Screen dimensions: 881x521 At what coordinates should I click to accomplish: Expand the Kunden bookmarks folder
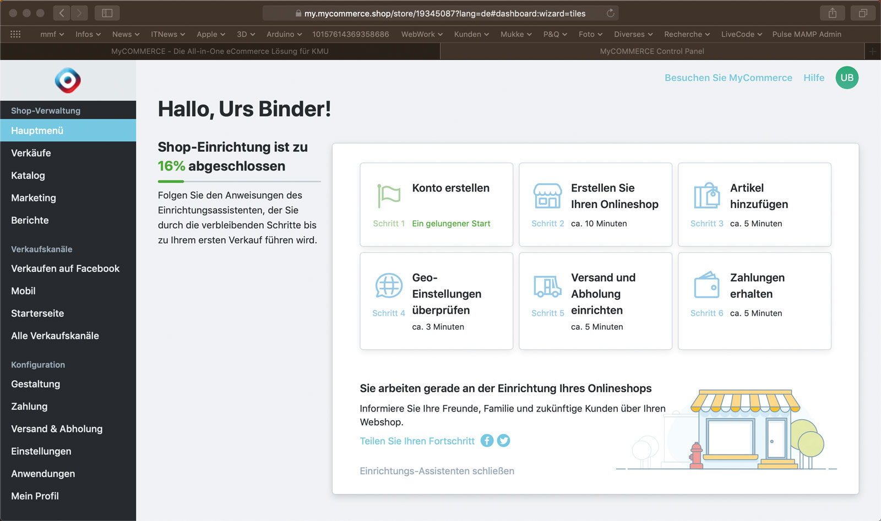pyautogui.click(x=471, y=34)
